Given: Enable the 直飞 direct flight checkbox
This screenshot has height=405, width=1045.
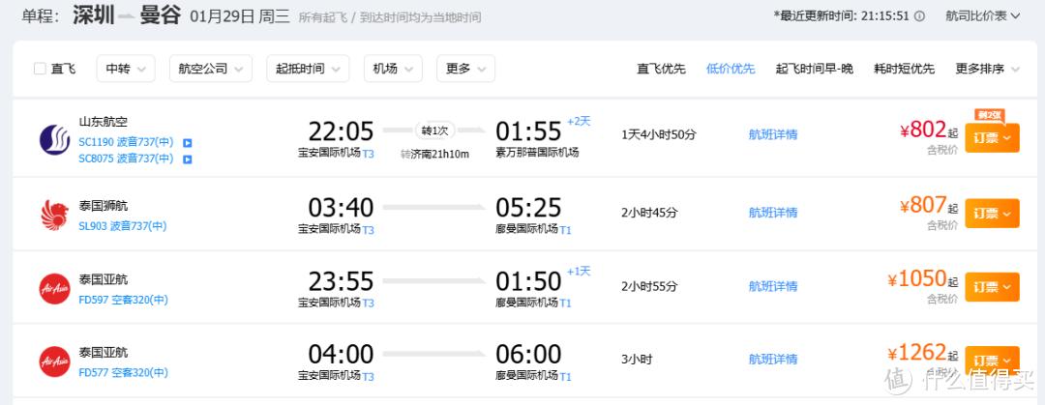Looking at the screenshot, I should tap(40, 69).
